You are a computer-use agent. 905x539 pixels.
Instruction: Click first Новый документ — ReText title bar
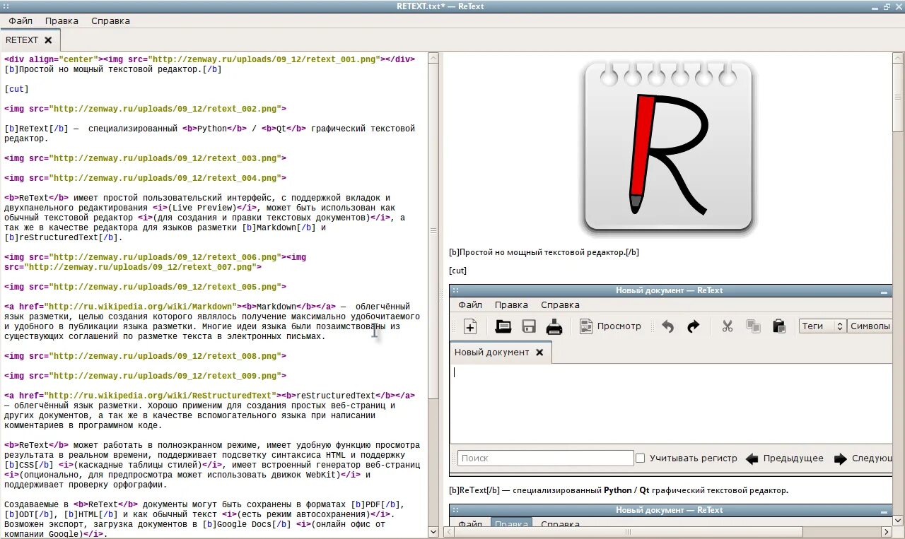pos(669,290)
